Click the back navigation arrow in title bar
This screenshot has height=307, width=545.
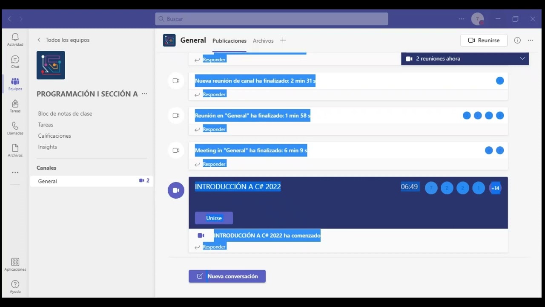tap(10, 19)
